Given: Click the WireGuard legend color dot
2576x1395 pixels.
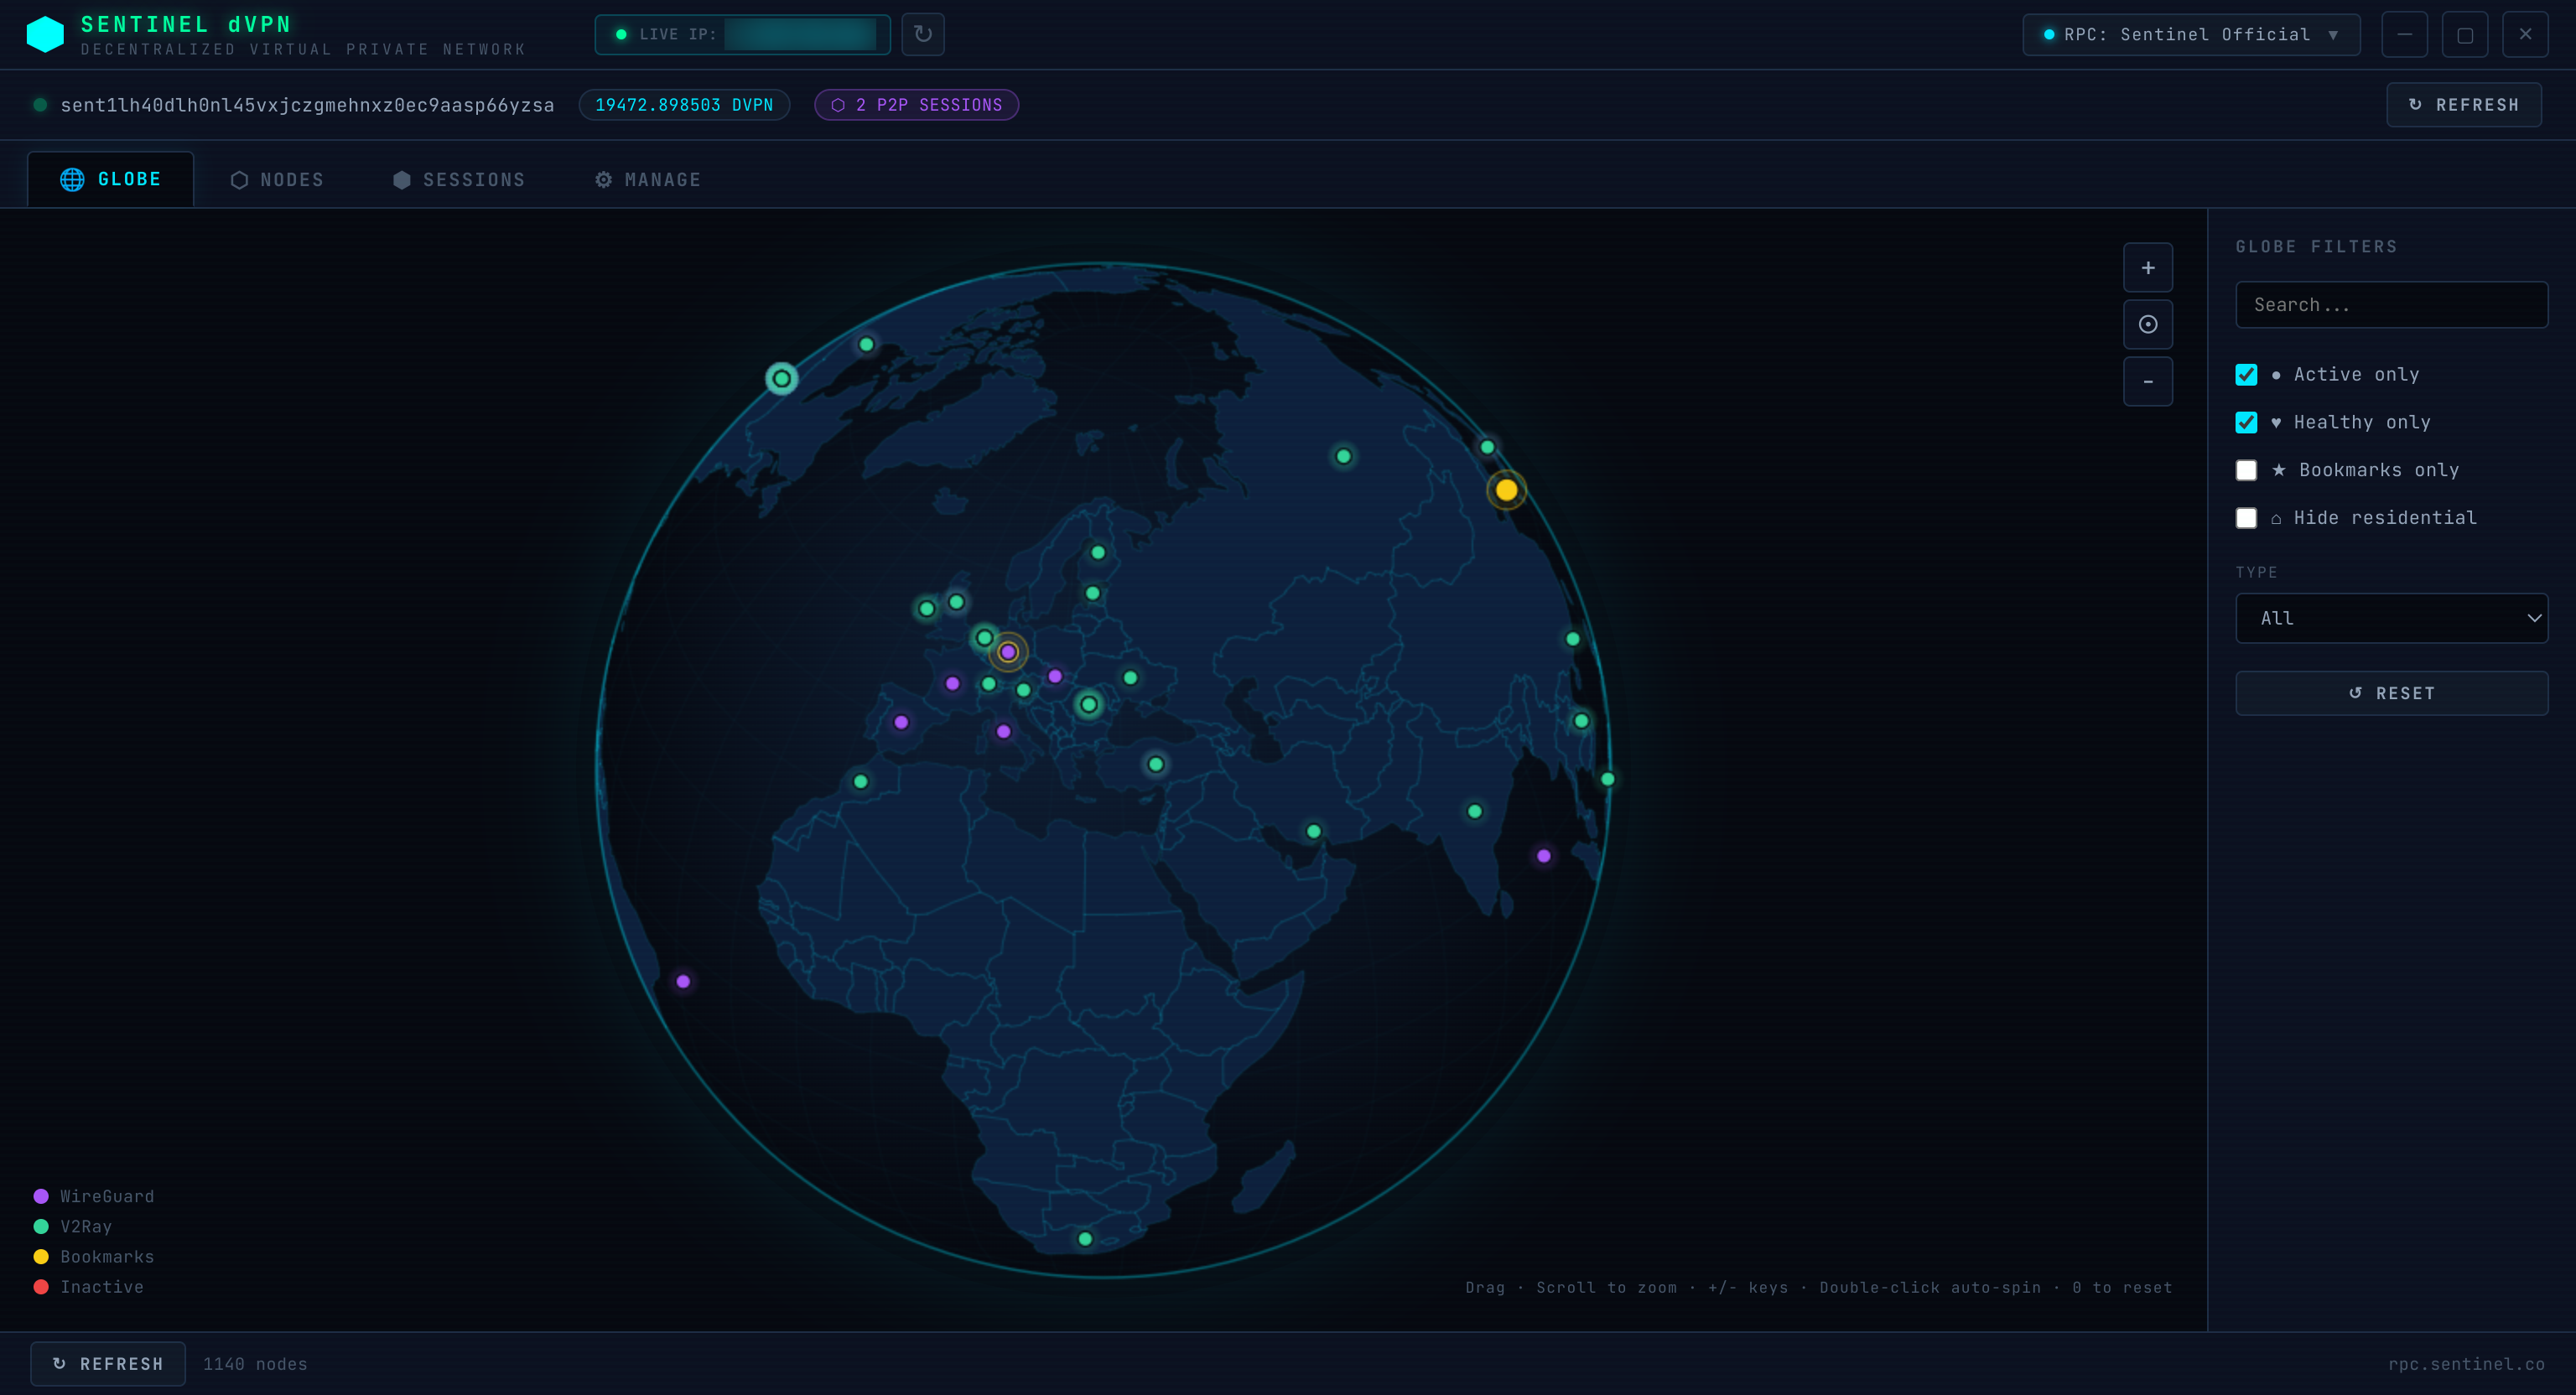Looking at the screenshot, I should pos(41,1196).
